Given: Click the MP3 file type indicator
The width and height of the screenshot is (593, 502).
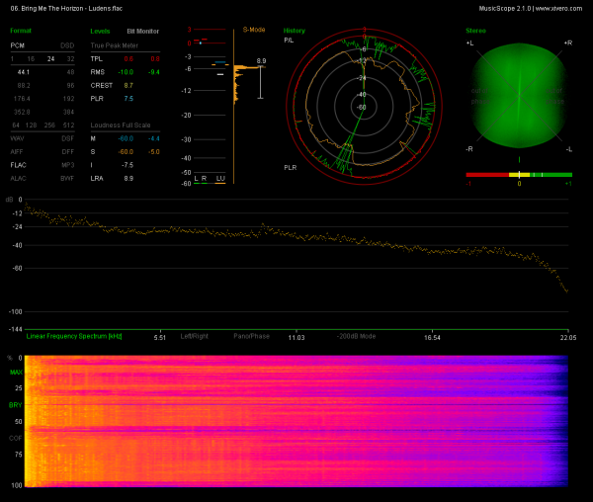Looking at the screenshot, I should pos(68,165).
